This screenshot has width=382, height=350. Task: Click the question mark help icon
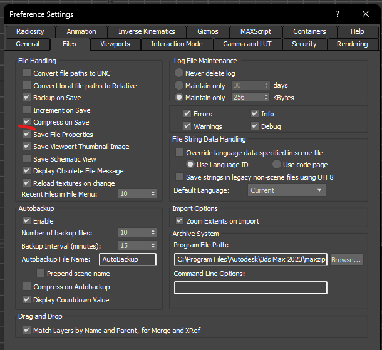(x=338, y=14)
